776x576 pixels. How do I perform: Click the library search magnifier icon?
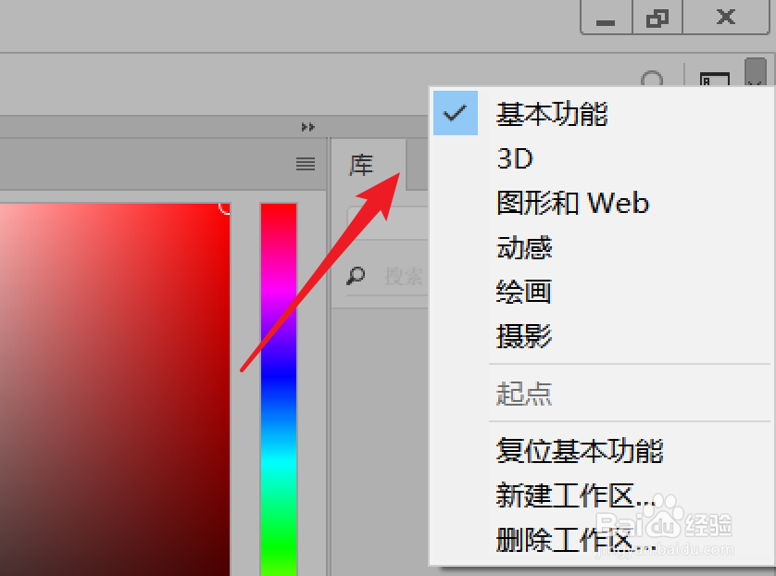click(x=356, y=276)
